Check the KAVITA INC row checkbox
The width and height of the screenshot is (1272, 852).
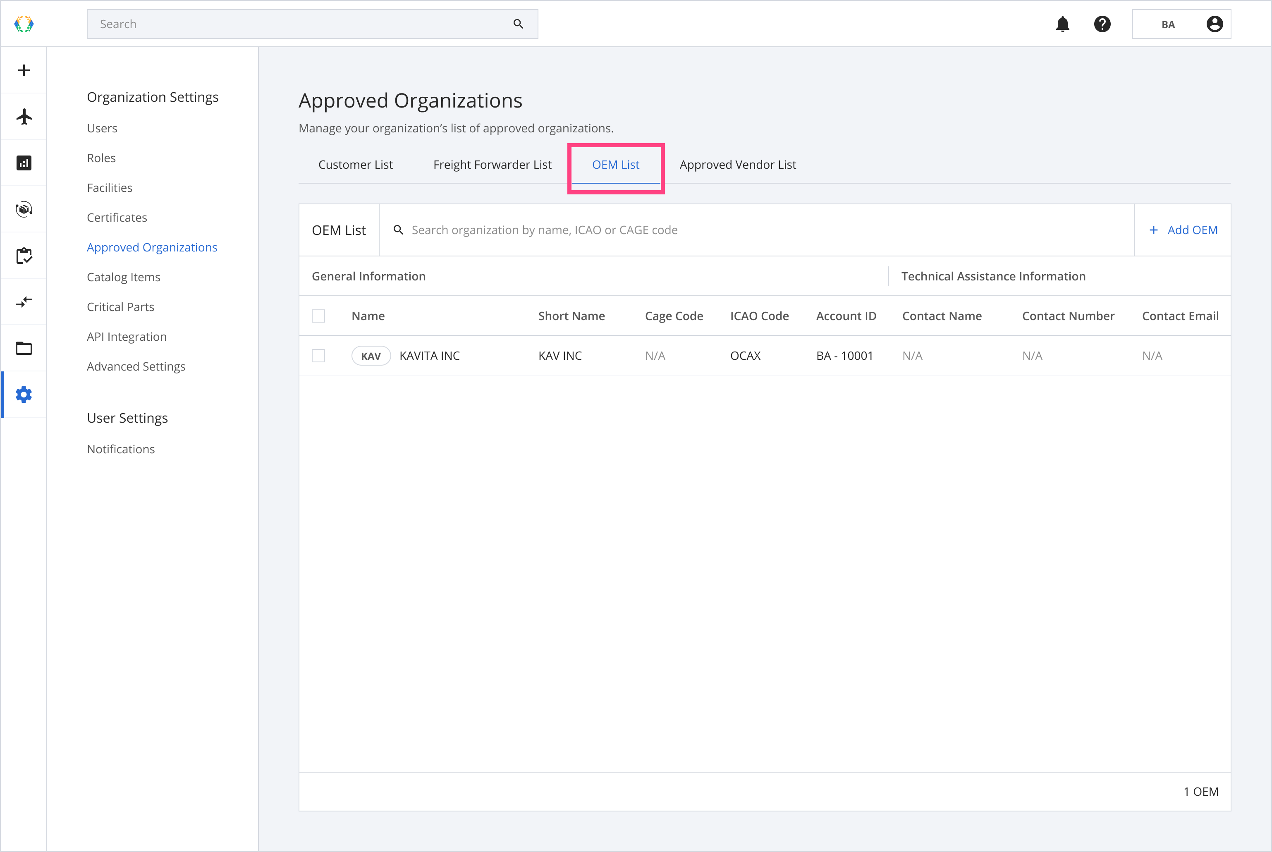pyautogui.click(x=319, y=356)
